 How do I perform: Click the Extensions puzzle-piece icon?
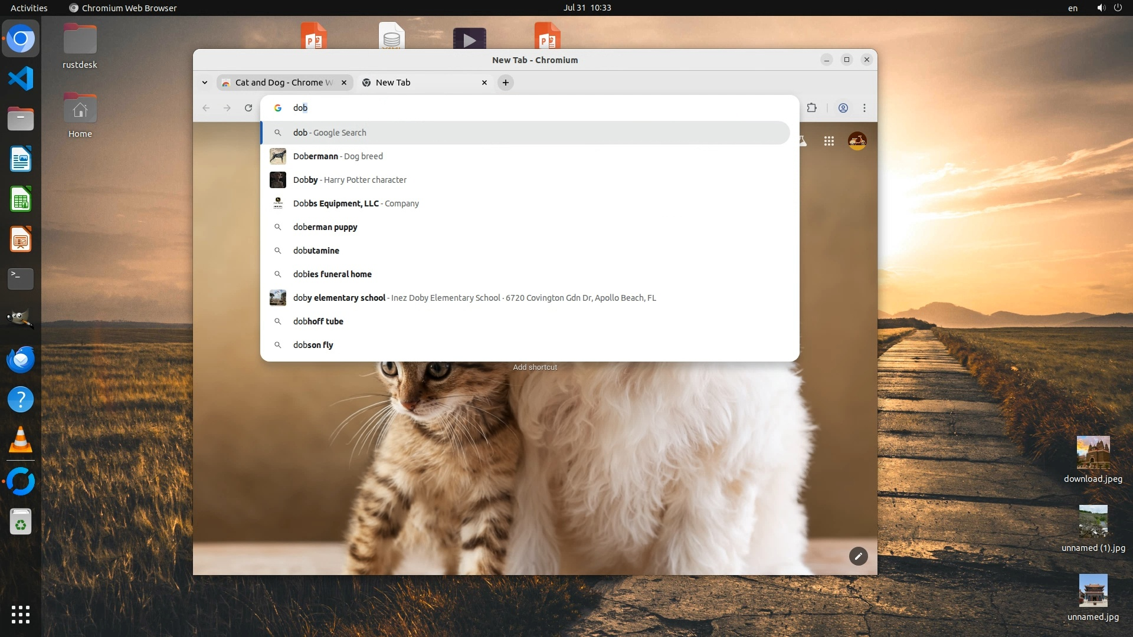coord(812,108)
